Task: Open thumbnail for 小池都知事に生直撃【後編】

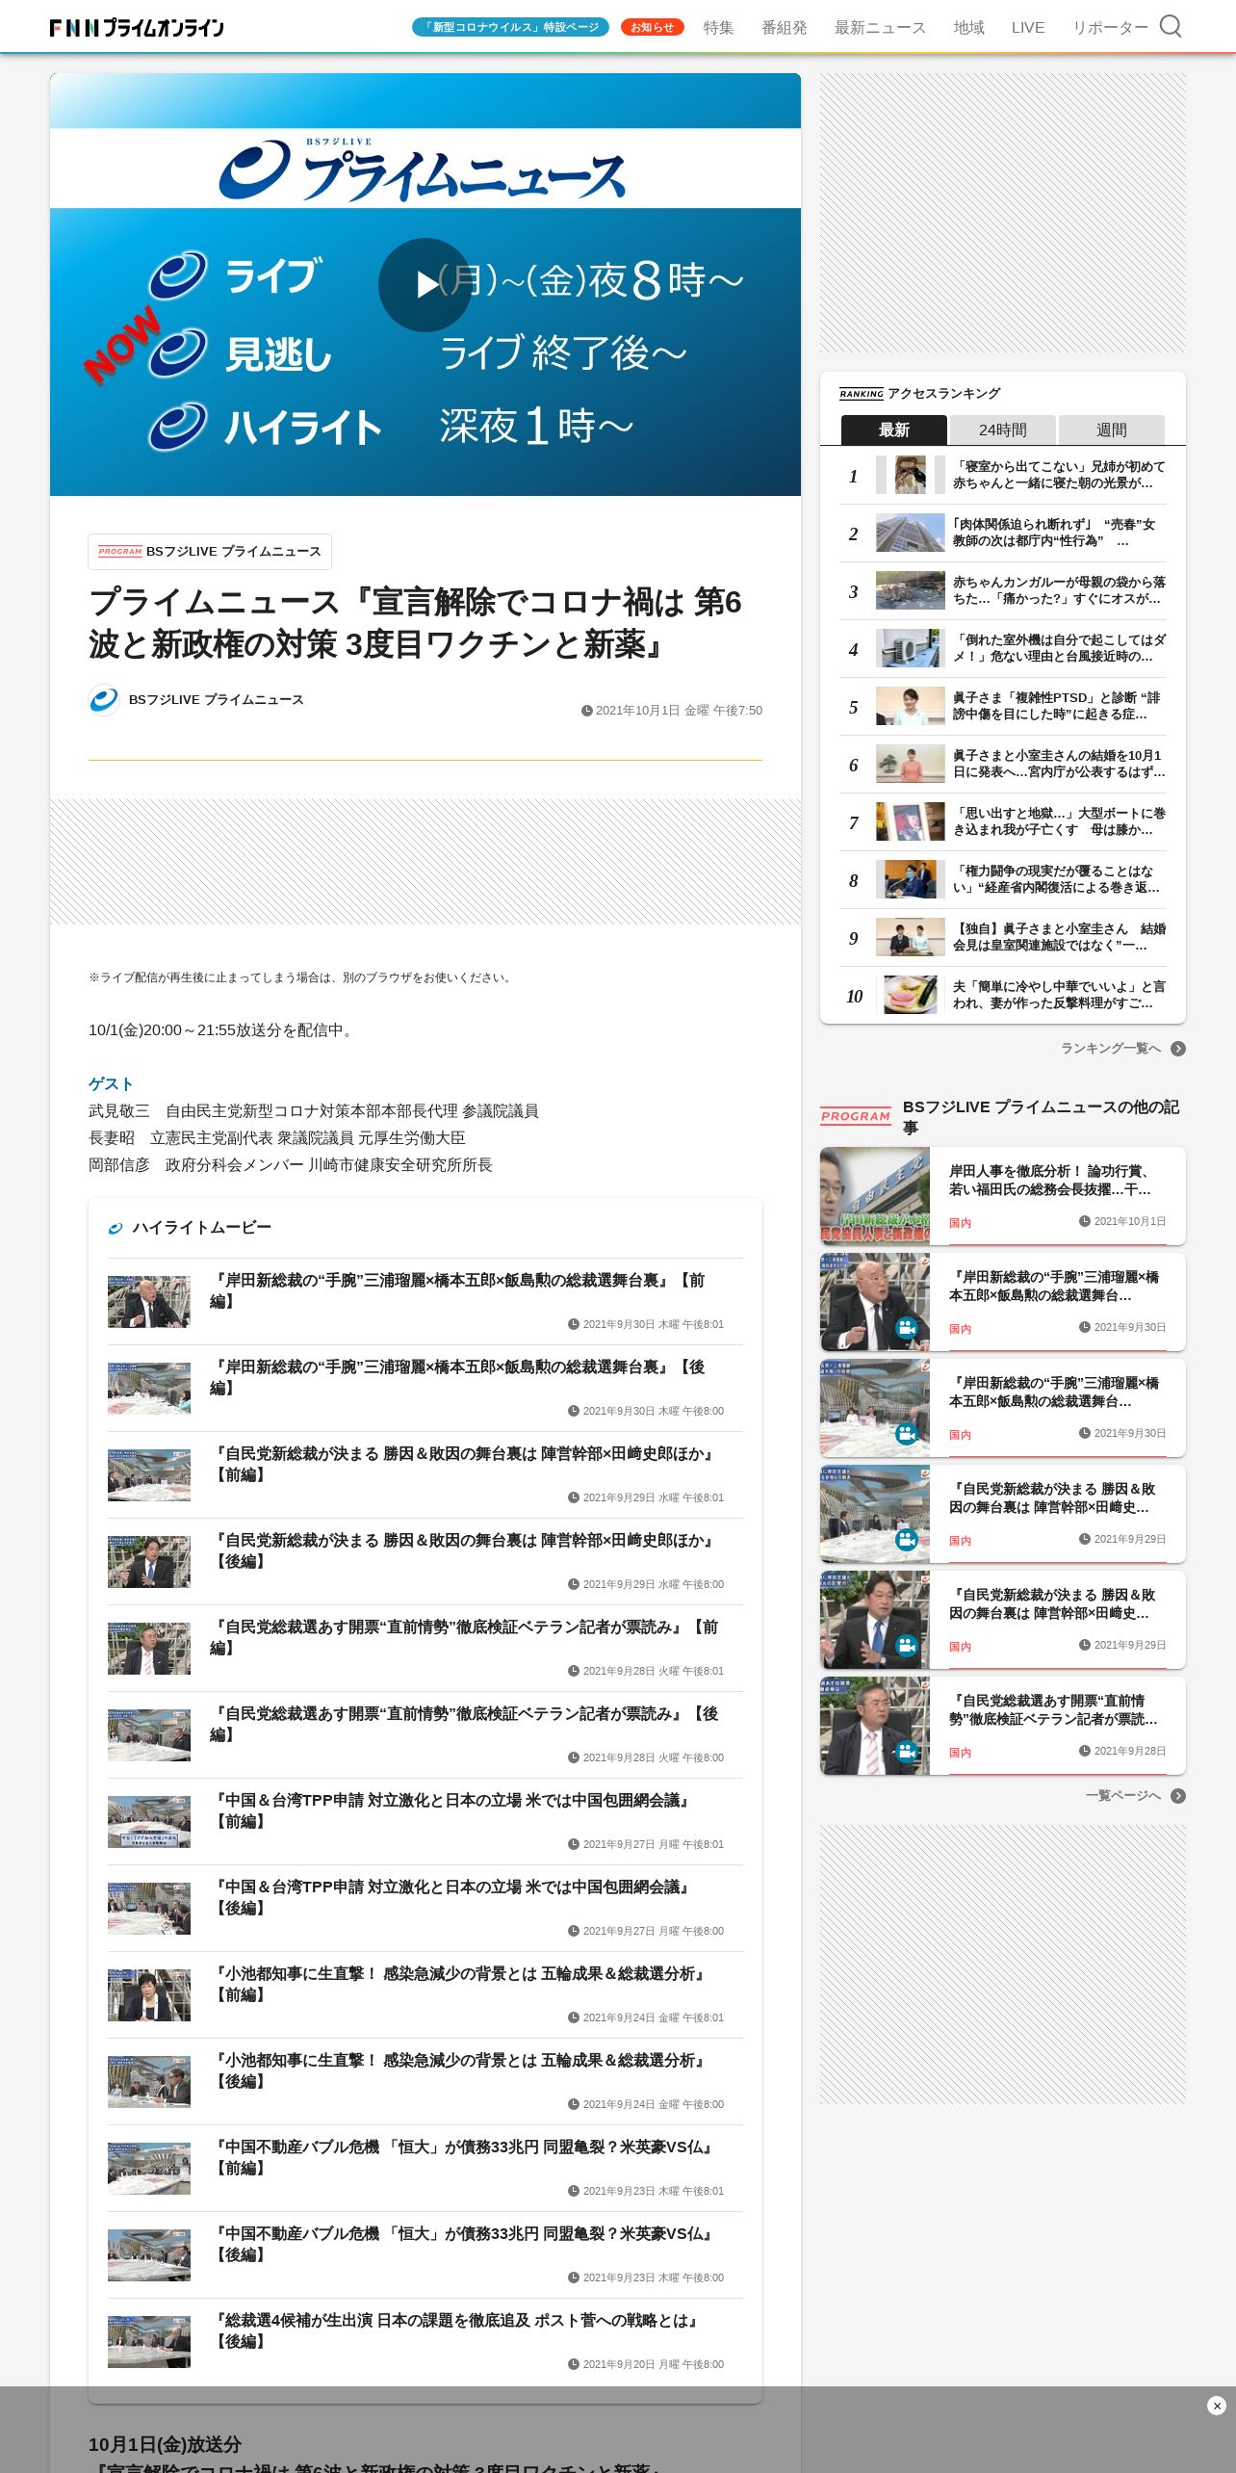Action: 149,2082
